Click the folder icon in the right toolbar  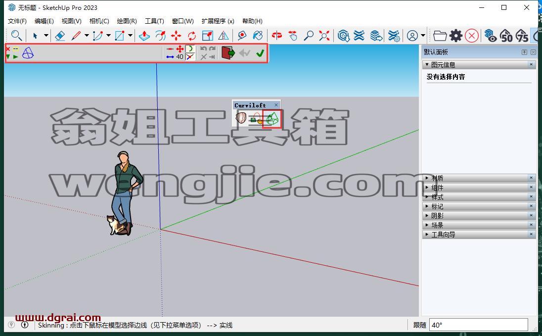pyautogui.click(x=440, y=35)
